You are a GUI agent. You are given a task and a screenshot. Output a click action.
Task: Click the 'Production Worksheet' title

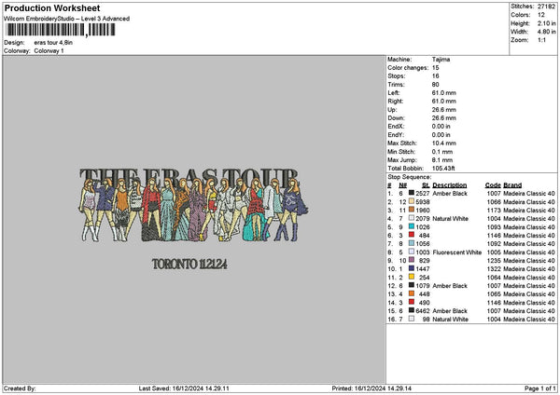pyautogui.click(x=52, y=7)
